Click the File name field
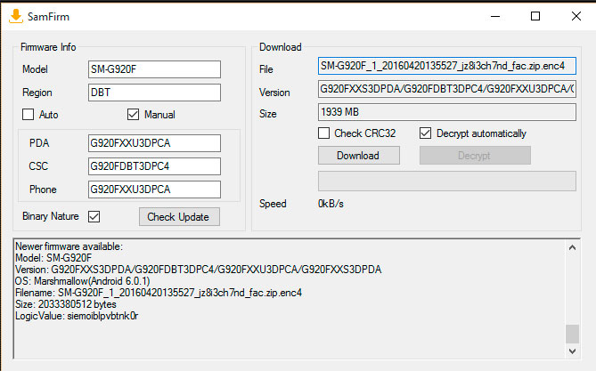 [446, 67]
